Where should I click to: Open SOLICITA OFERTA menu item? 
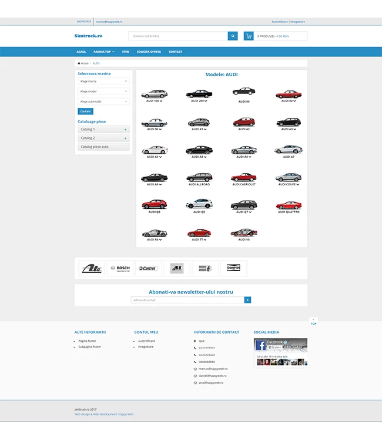[x=149, y=52]
